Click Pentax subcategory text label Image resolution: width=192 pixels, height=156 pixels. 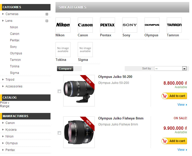(105, 35)
